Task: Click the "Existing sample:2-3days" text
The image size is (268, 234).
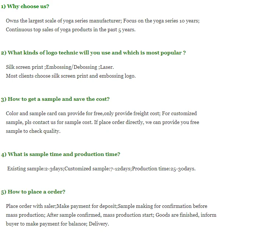Action: [35, 169]
